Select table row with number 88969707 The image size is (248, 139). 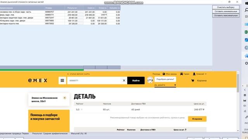[x=60, y=12]
